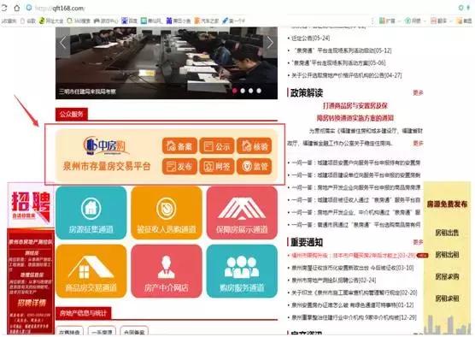Click 房屋求购 in the yellow panel
The width and height of the screenshot is (475, 337).
coord(447,276)
